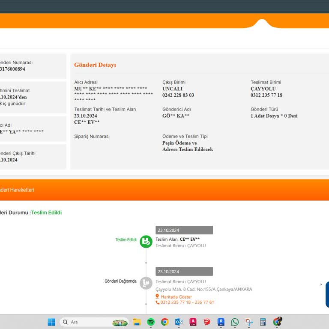
Task: Click the ÇAYYOLU branch phone number link
Action: pyautogui.click(x=187, y=302)
